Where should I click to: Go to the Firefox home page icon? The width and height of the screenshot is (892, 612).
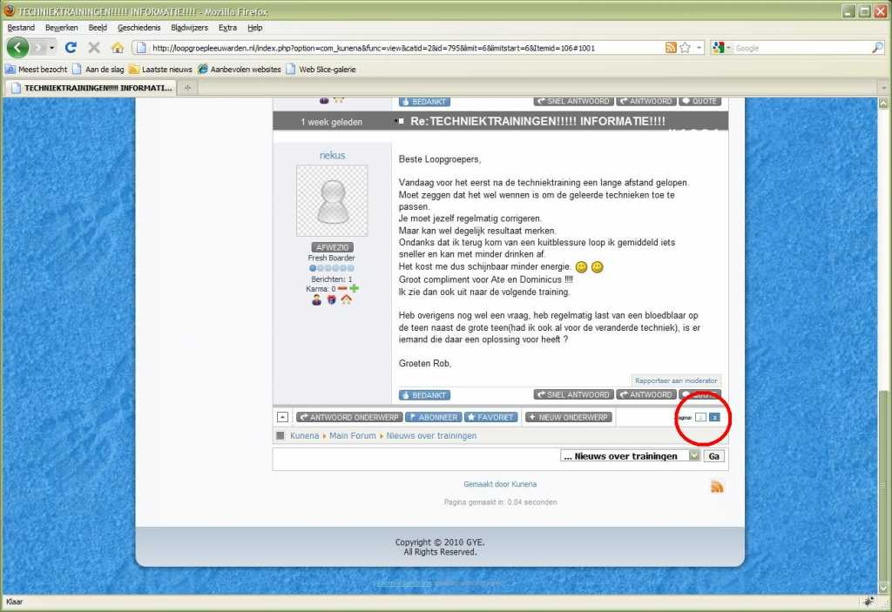point(117,48)
